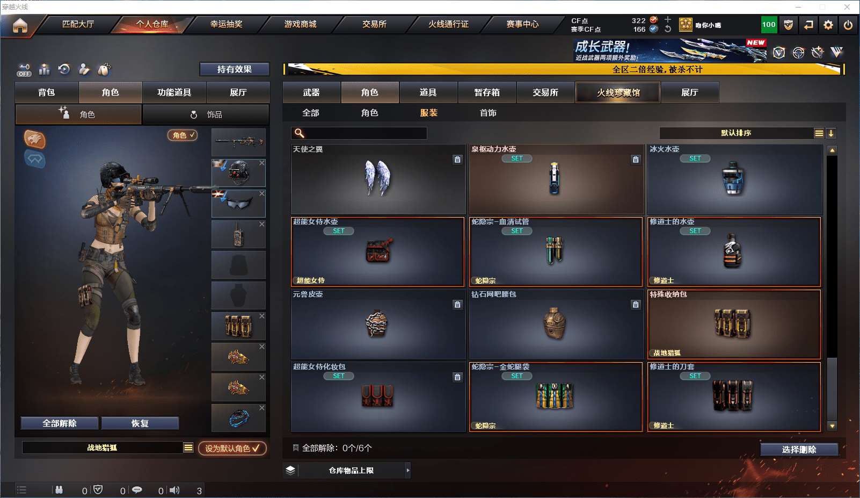The width and height of the screenshot is (860, 498).
Task: Toggle 设为默认角色 checkbox button
Action: tap(232, 448)
